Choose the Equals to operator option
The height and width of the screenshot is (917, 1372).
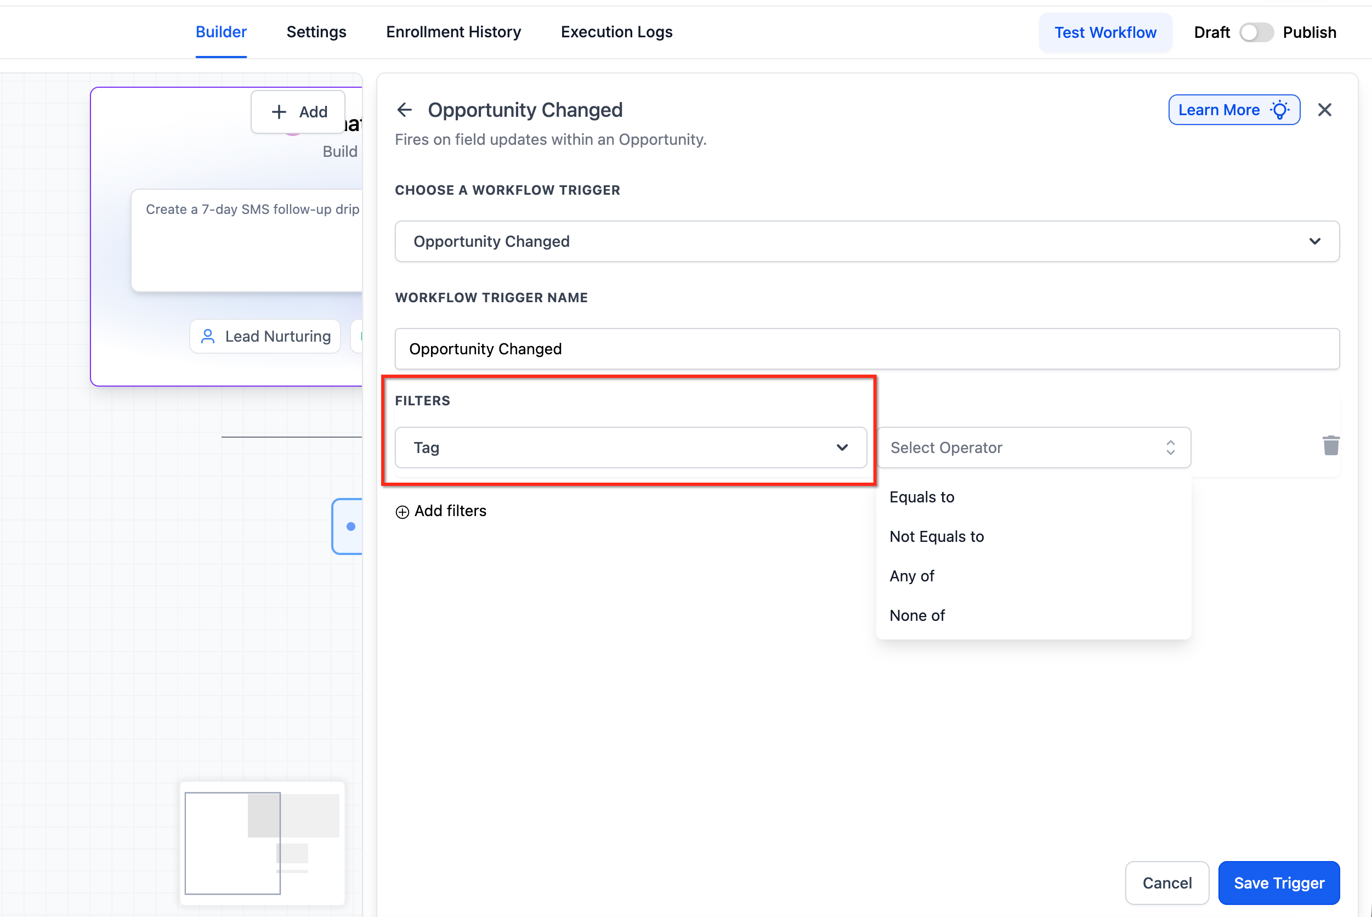921,497
